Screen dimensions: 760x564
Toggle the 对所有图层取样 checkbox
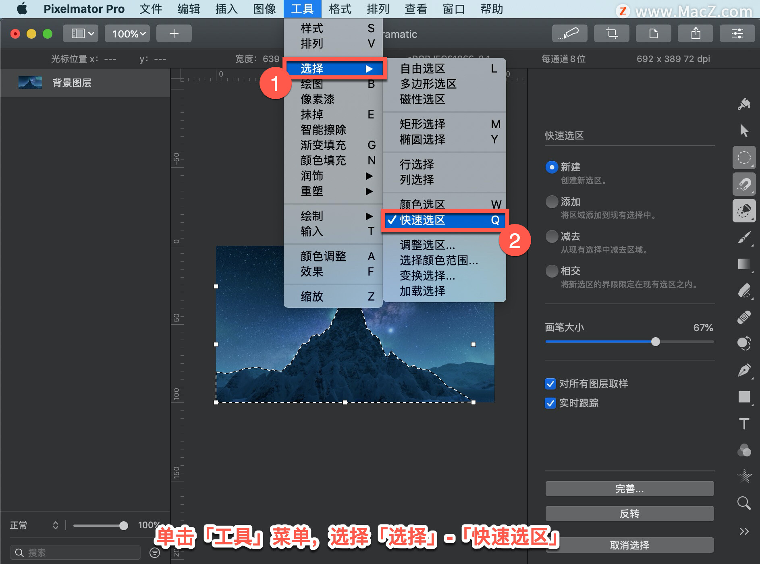click(550, 384)
